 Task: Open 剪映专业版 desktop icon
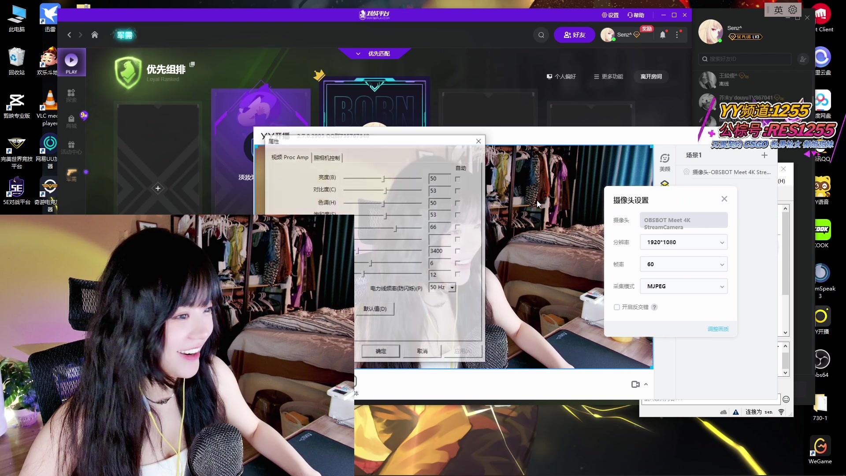pos(17,105)
